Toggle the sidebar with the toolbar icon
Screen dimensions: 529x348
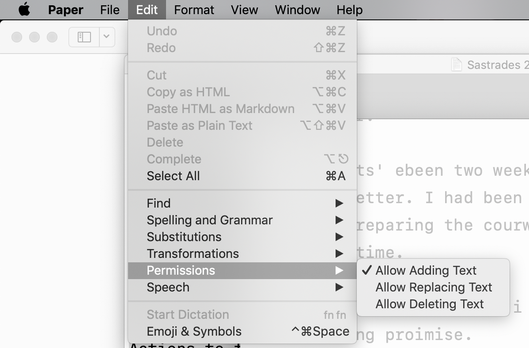[84, 37]
